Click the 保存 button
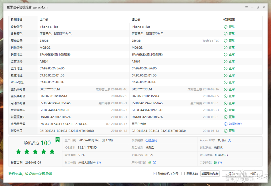 click(232, 174)
